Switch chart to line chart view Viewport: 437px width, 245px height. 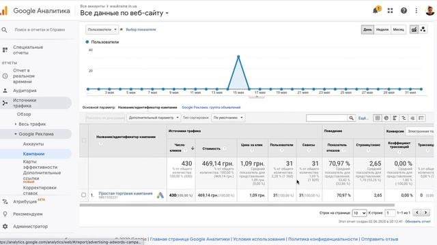tap(414, 29)
